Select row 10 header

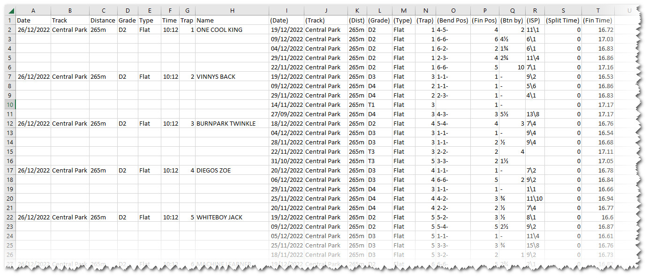(10, 105)
